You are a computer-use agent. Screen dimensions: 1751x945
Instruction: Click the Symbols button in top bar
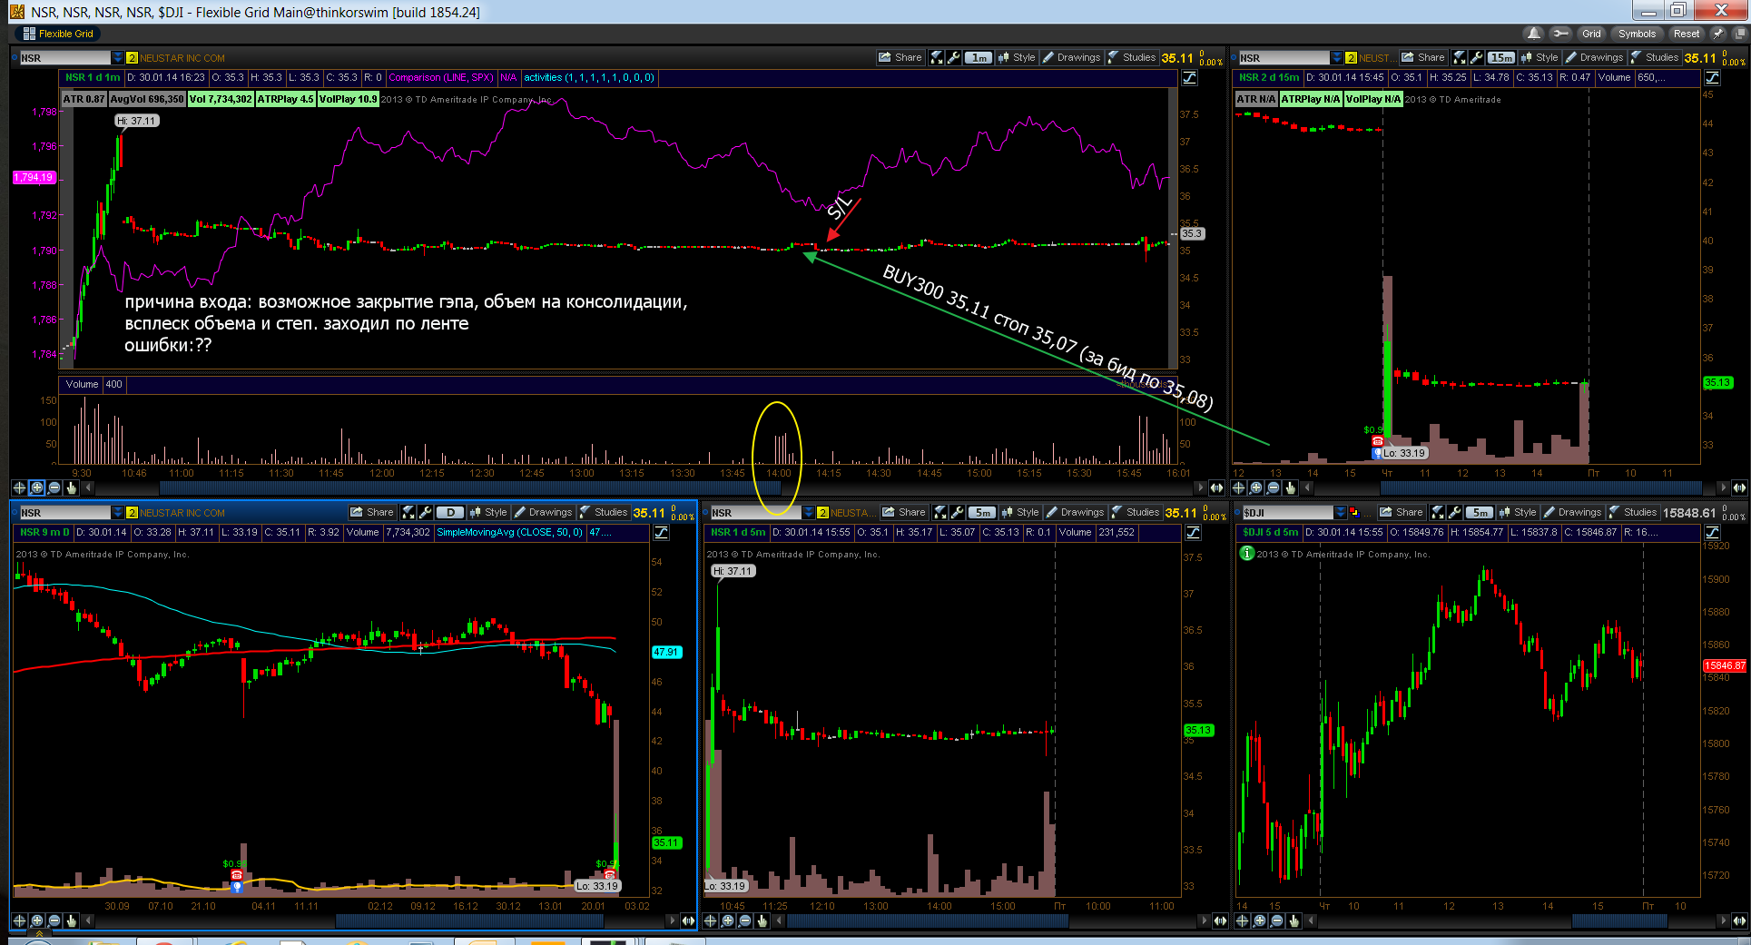pyautogui.click(x=1637, y=34)
